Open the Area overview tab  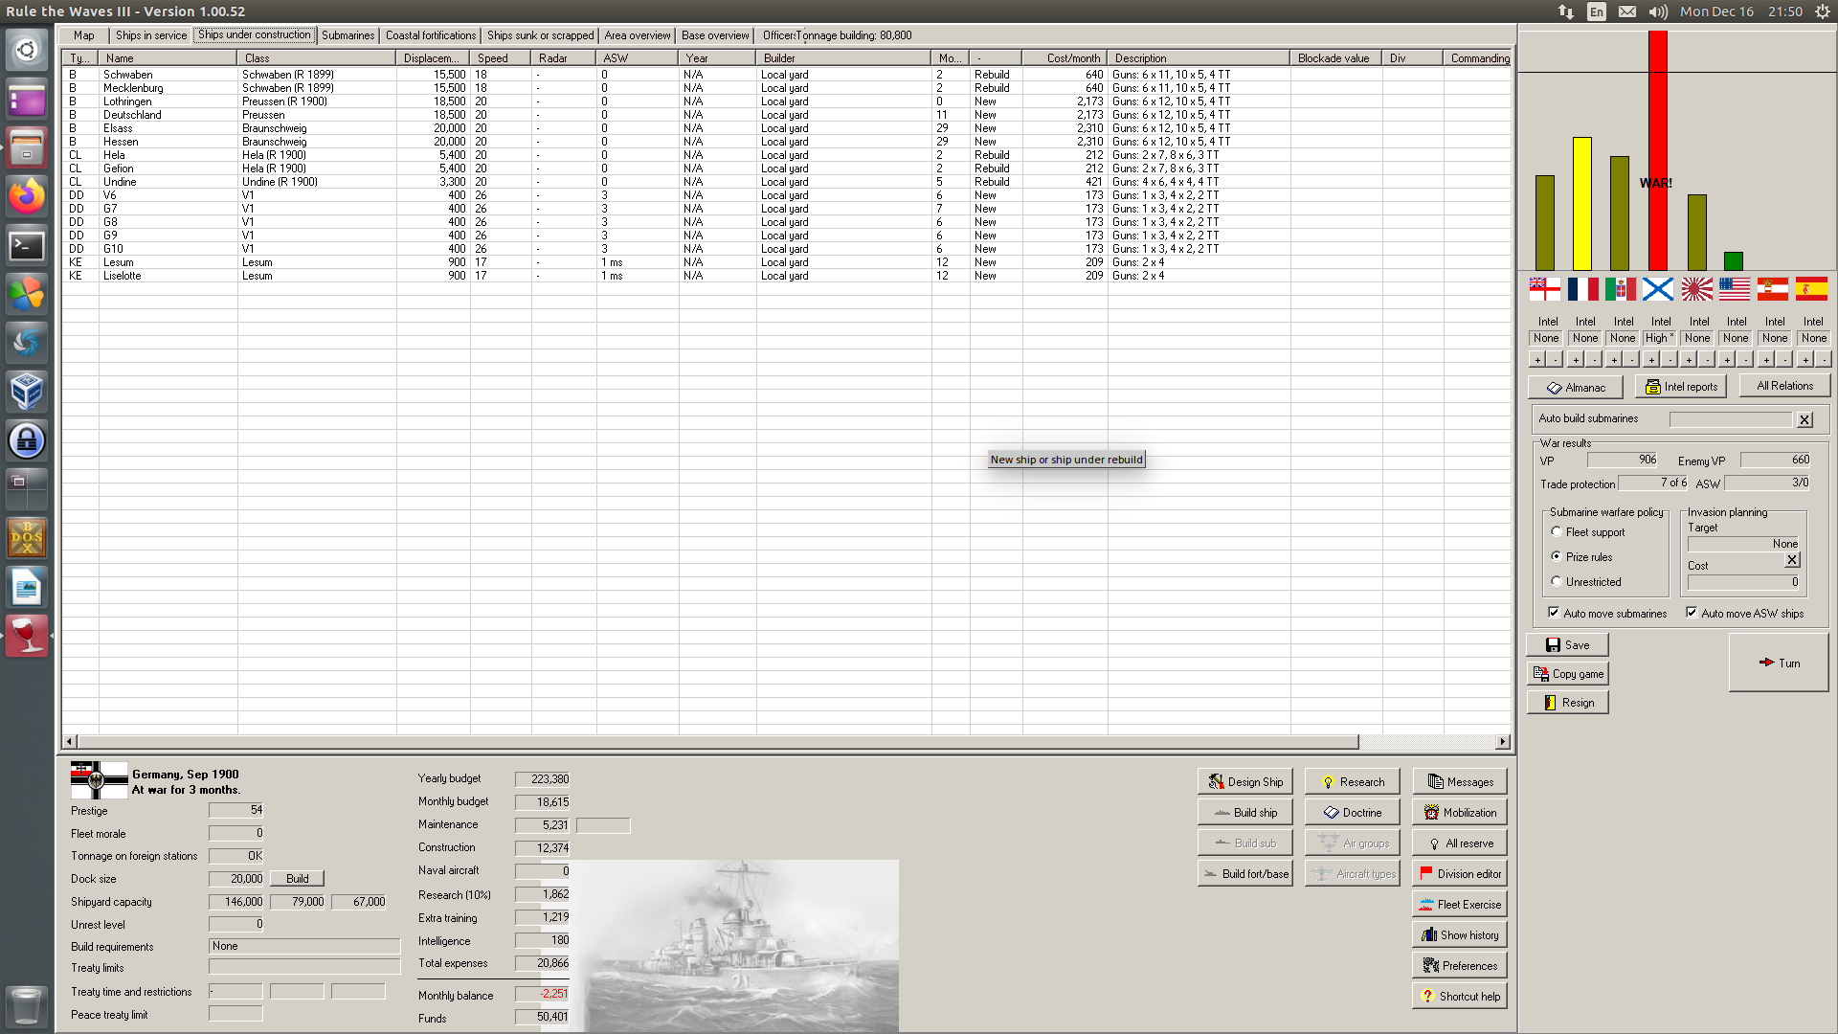click(637, 35)
